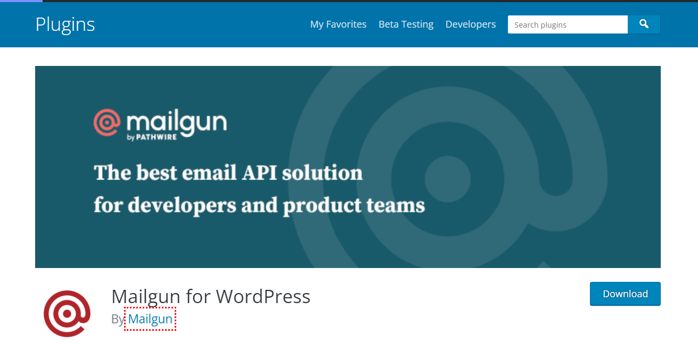This screenshot has width=698, height=343.
Task: Click the red Mailgun plugin icon
Action: pos(67,314)
